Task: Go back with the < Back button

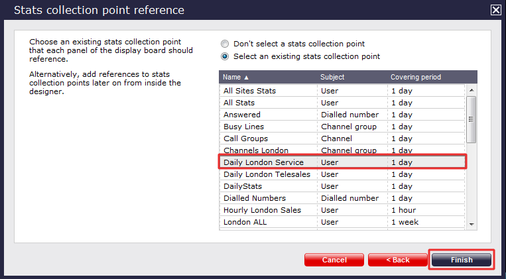Action: [397, 260]
